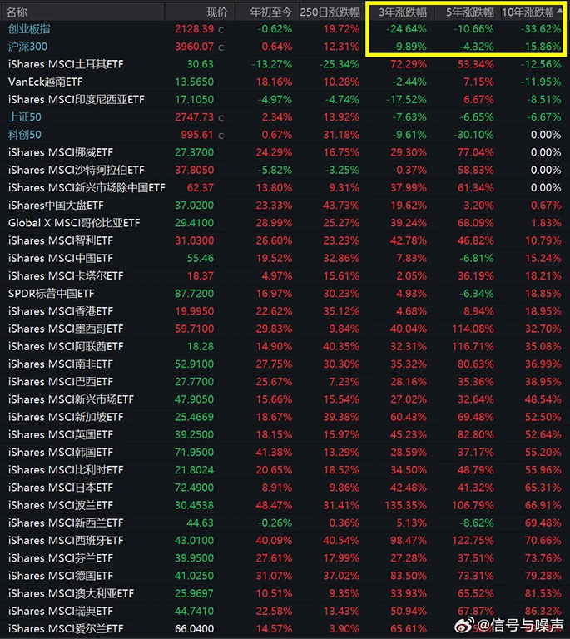Viewport: 570px width, 639px height.
Task: Select the iShares MSCI印度尼西亚ETF row
Action: (x=285, y=100)
